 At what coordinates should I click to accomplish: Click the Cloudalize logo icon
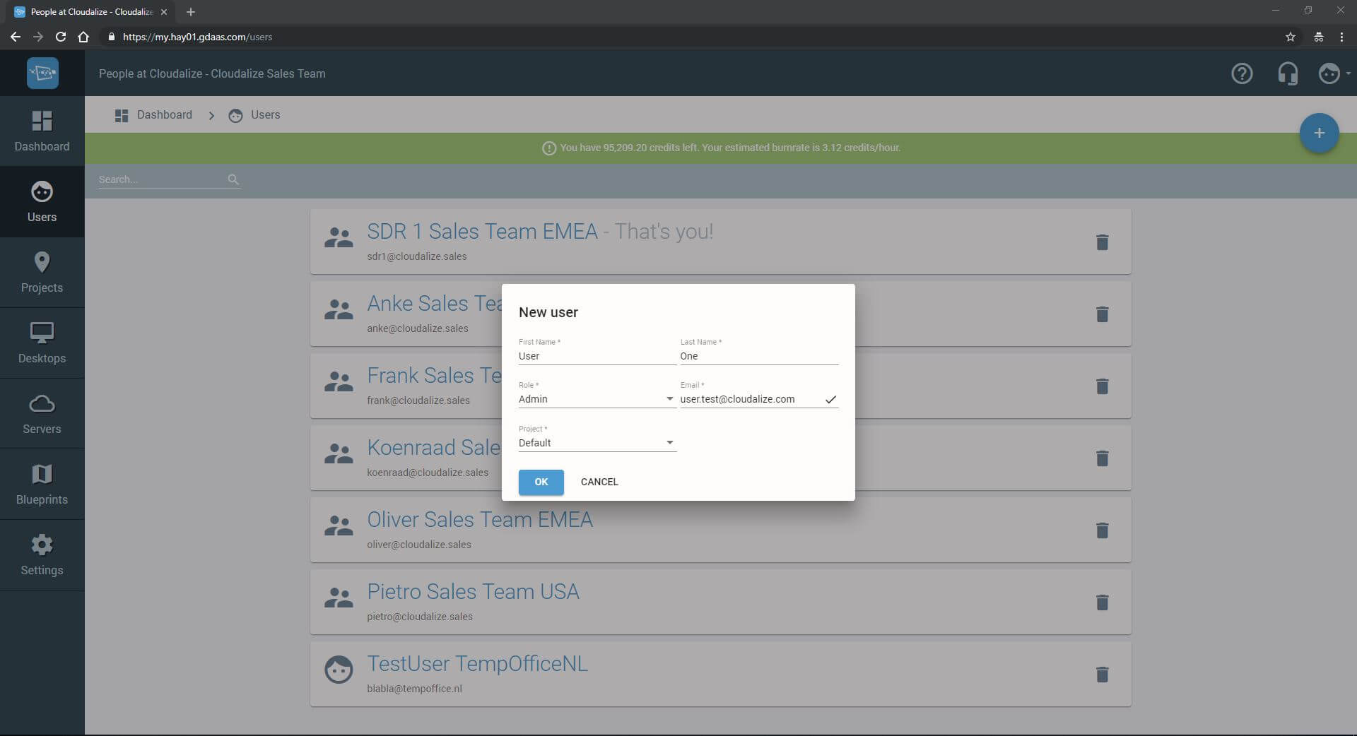[x=42, y=73]
